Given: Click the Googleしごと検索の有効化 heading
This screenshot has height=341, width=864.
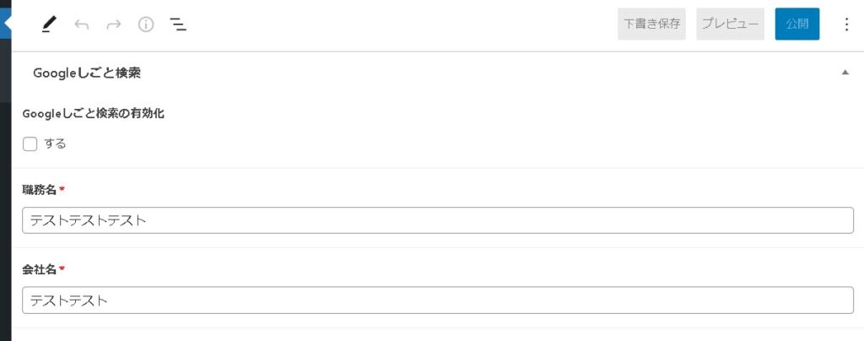Looking at the screenshot, I should coord(93,113).
